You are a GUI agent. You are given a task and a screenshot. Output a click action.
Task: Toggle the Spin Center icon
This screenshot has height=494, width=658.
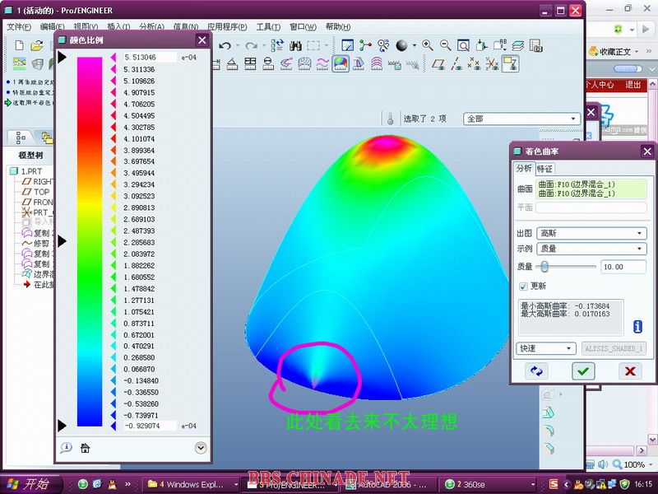click(365, 45)
